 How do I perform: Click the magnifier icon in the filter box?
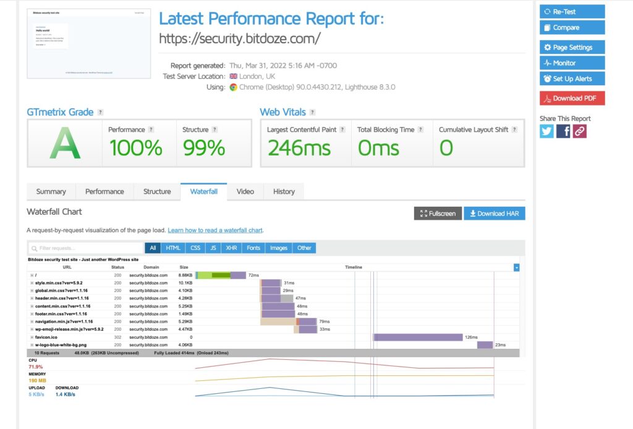tap(35, 248)
